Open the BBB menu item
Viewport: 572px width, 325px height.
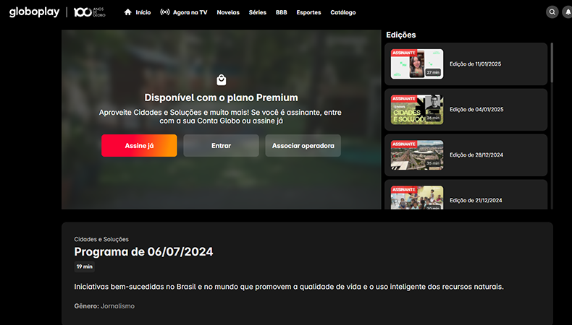[281, 12]
